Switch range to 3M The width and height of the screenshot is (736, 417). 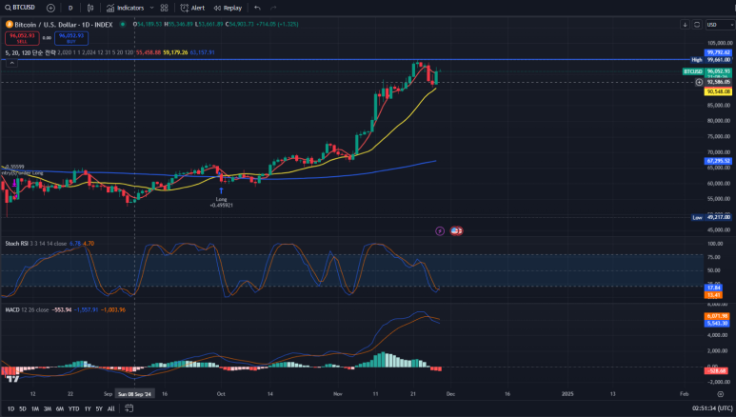coord(48,409)
